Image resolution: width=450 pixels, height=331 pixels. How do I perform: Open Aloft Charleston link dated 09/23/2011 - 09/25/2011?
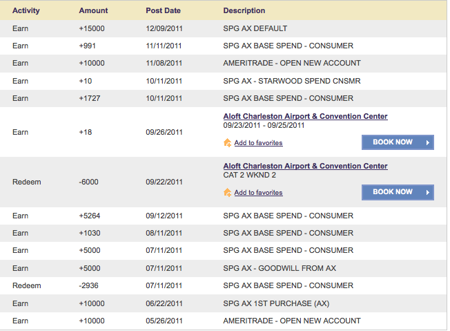tap(305, 116)
